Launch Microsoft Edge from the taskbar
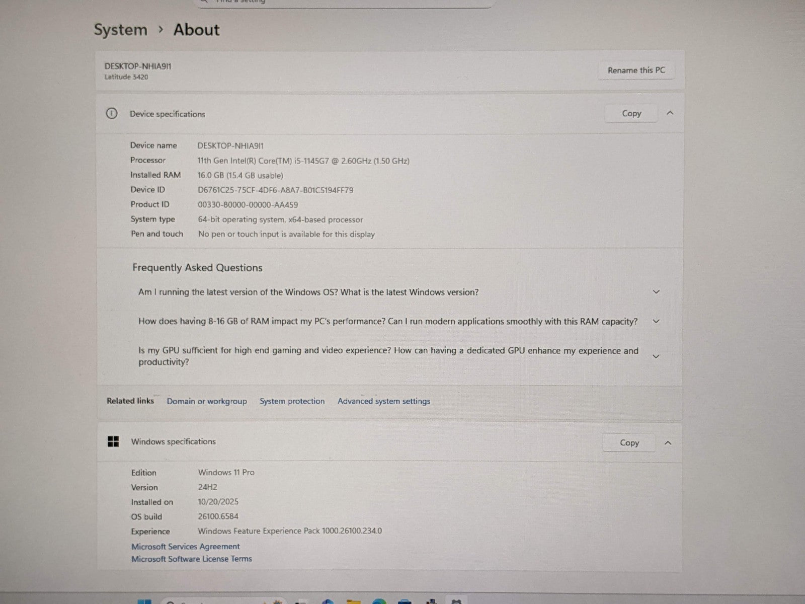805x604 pixels. pyautogui.click(x=379, y=601)
